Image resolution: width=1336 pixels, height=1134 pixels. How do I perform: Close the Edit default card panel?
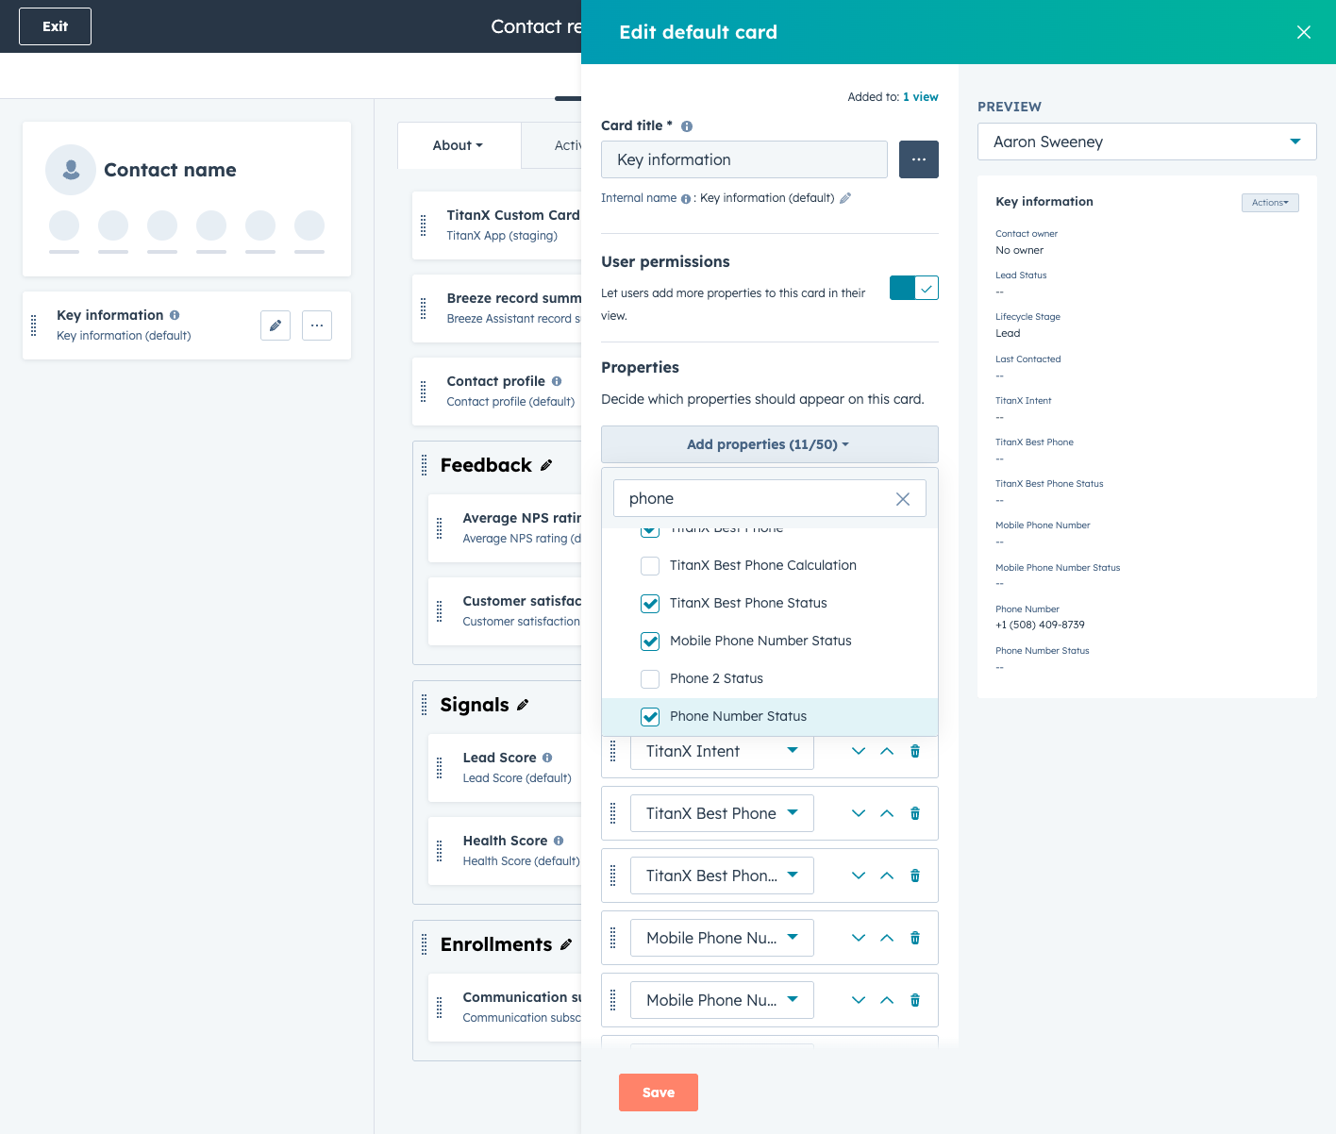[1304, 32]
